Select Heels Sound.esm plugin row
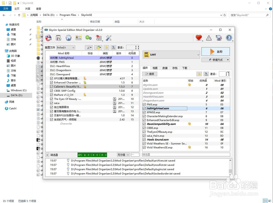This screenshot has width=273, height=203. (x=186, y=139)
